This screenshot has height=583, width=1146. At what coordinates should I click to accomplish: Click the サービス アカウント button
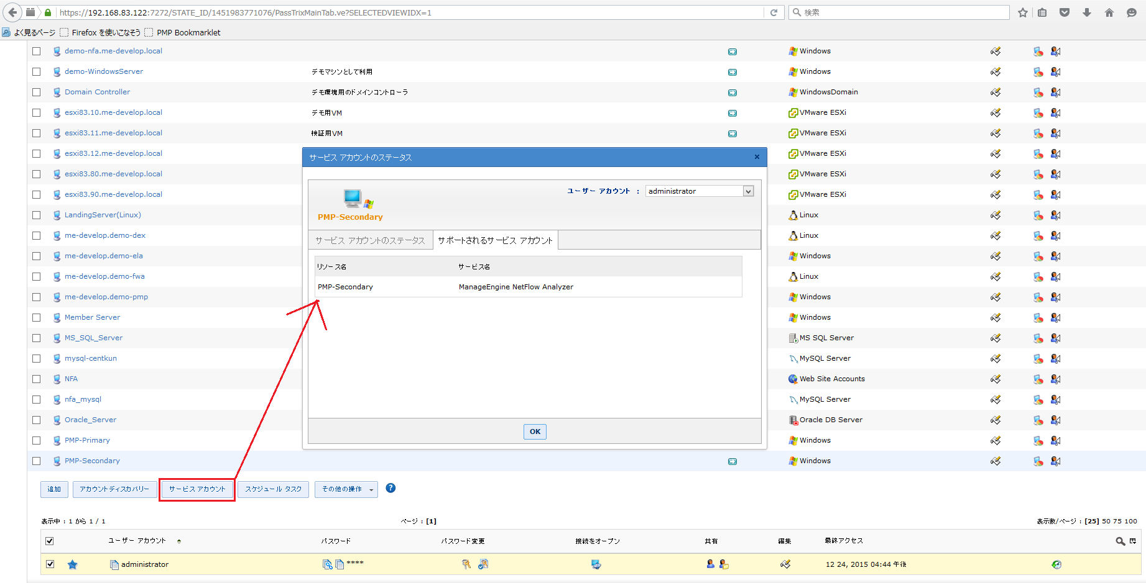[x=197, y=489]
